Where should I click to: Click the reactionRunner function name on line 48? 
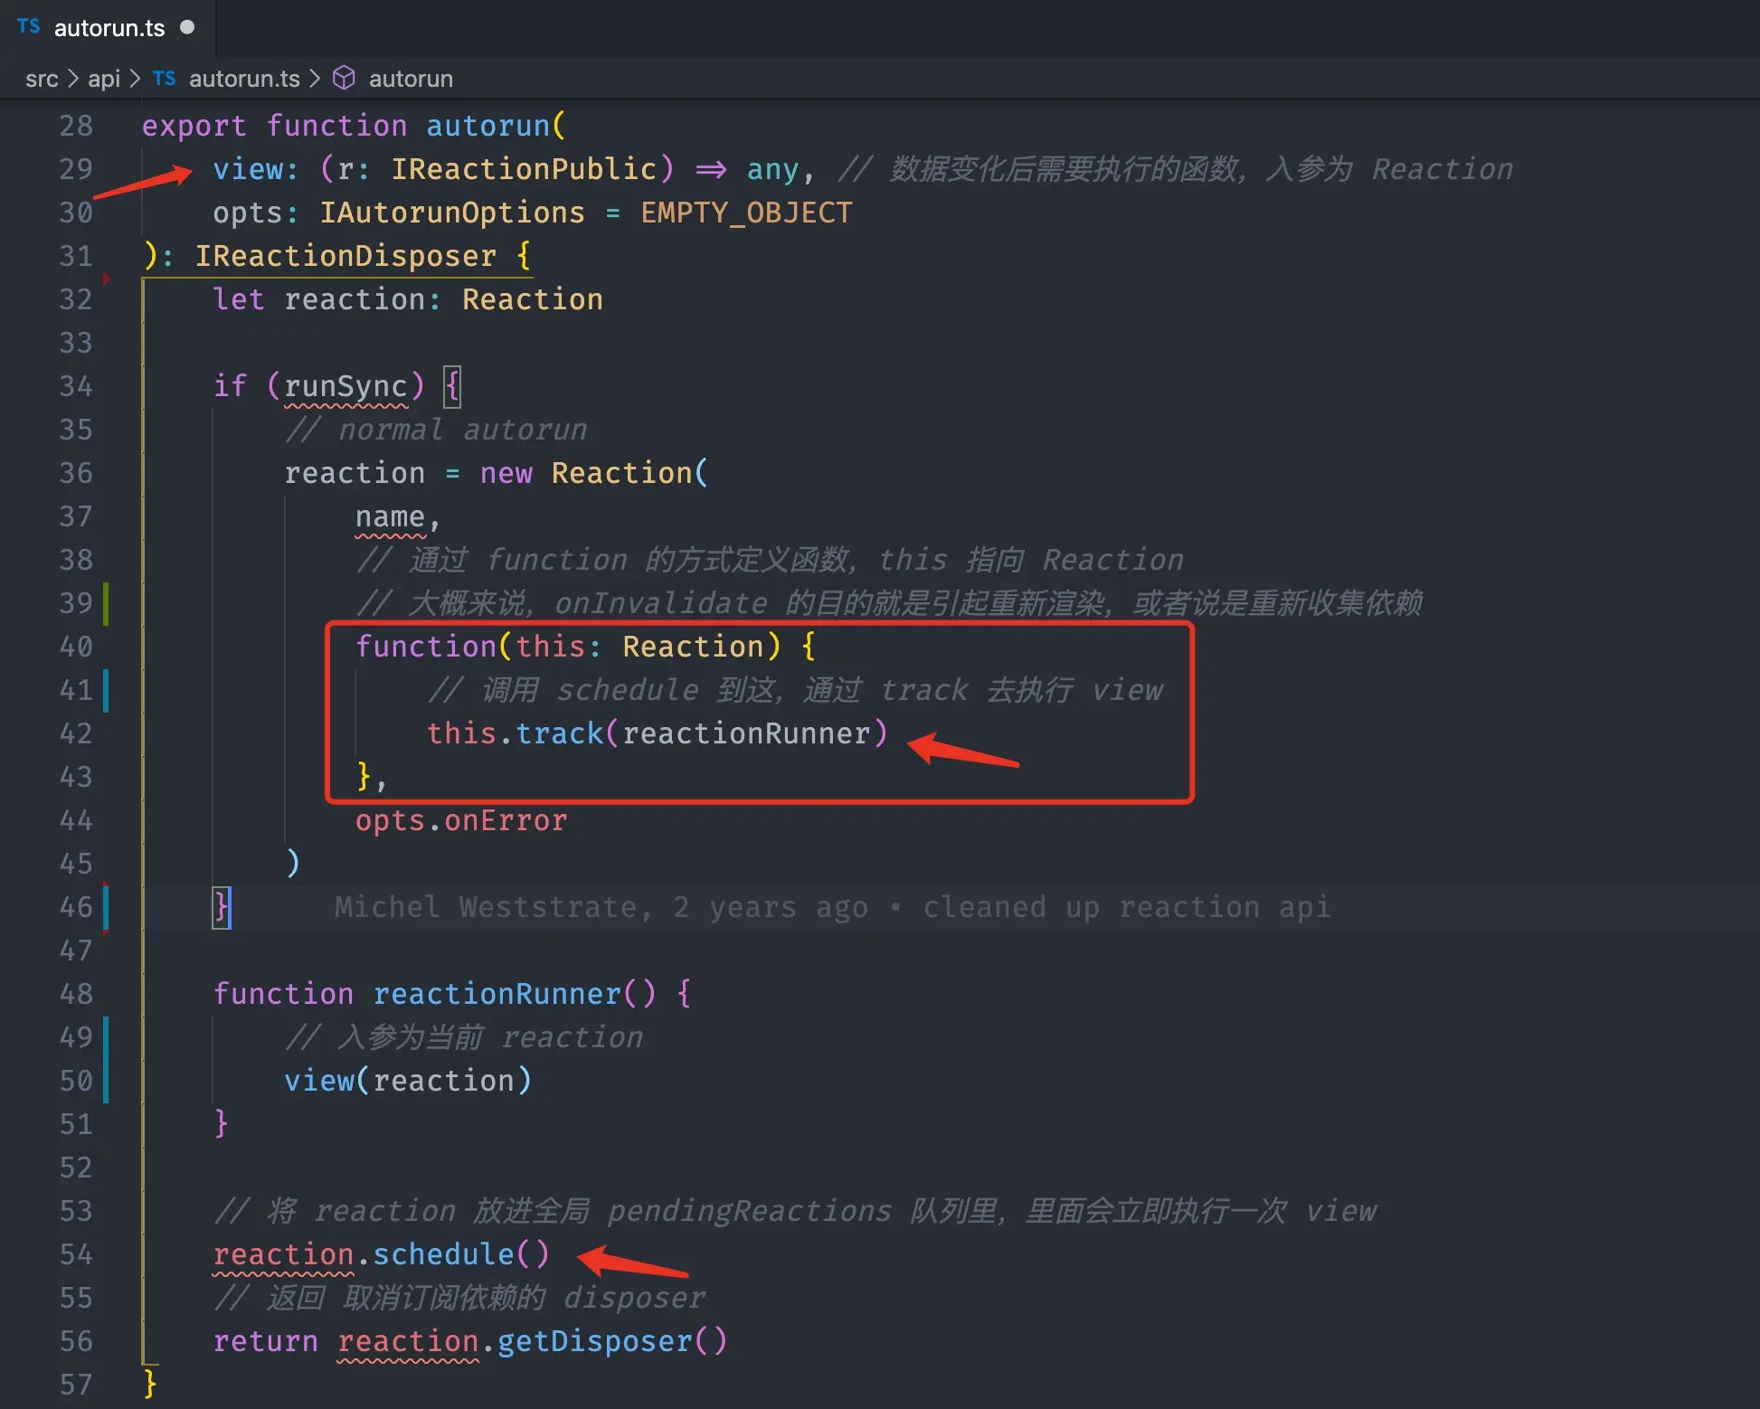coord(497,994)
